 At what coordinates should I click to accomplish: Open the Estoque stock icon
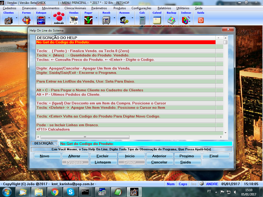pos(41,21)
